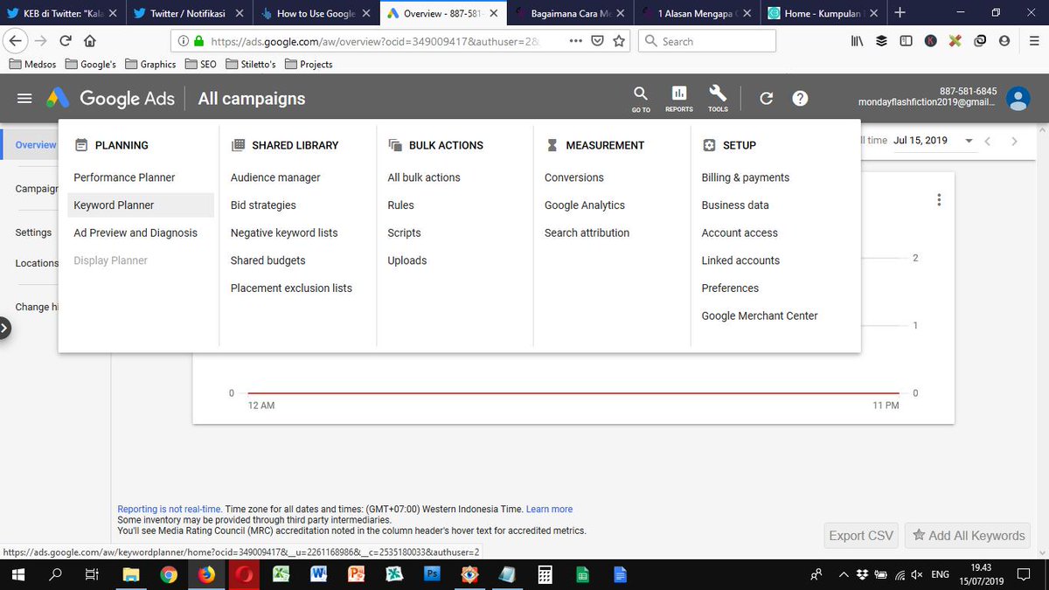Go to the Firefox home page

click(89, 41)
